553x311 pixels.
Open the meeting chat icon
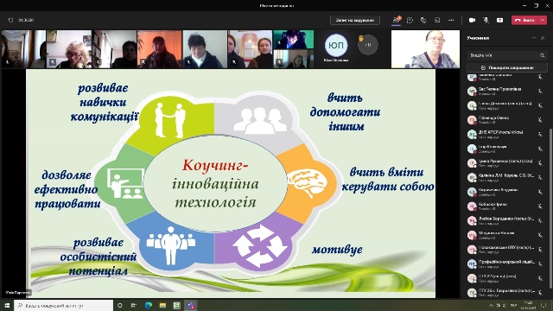pos(410,20)
